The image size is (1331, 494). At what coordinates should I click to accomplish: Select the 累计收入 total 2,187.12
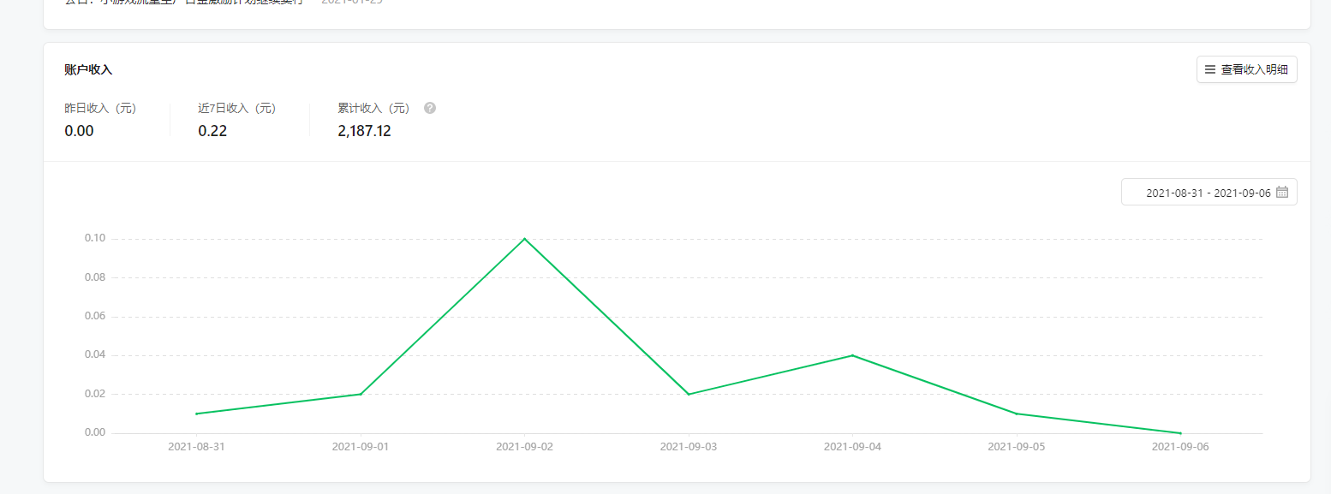364,131
